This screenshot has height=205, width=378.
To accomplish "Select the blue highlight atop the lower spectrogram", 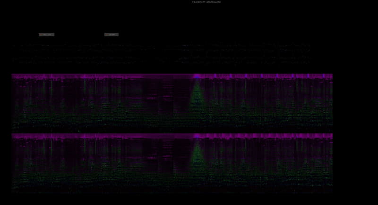I will pyautogui.click(x=197, y=137).
